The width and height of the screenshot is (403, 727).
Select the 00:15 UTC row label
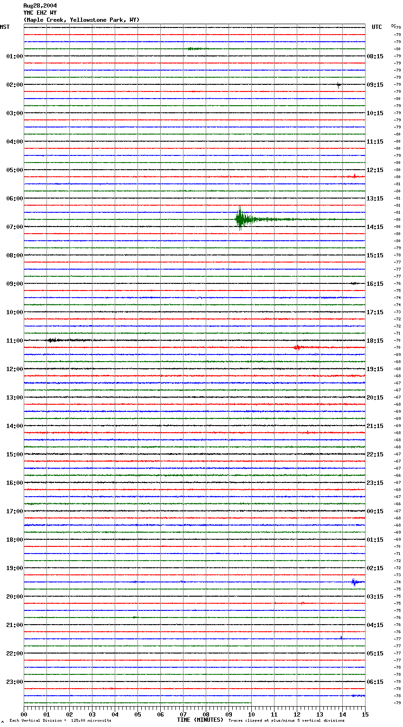[375, 511]
